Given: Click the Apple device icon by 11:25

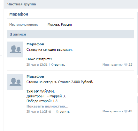Looking at the screenshot, I should (50, 111).
